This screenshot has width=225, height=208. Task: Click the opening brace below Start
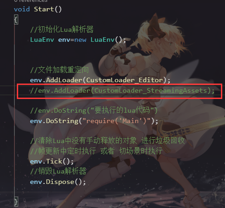[x=16, y=20]
